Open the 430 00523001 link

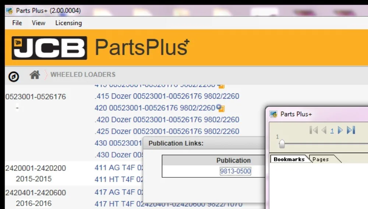(118, 143)
